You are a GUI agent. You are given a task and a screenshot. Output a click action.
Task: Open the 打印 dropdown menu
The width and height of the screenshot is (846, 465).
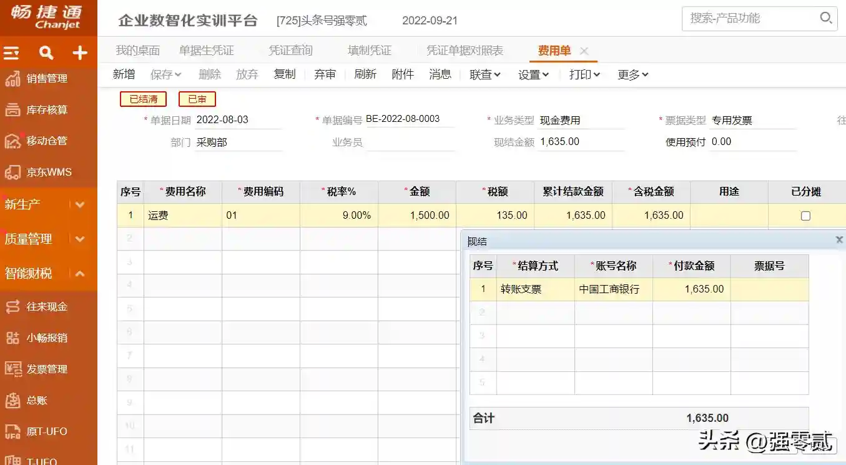tap(584, 74)
